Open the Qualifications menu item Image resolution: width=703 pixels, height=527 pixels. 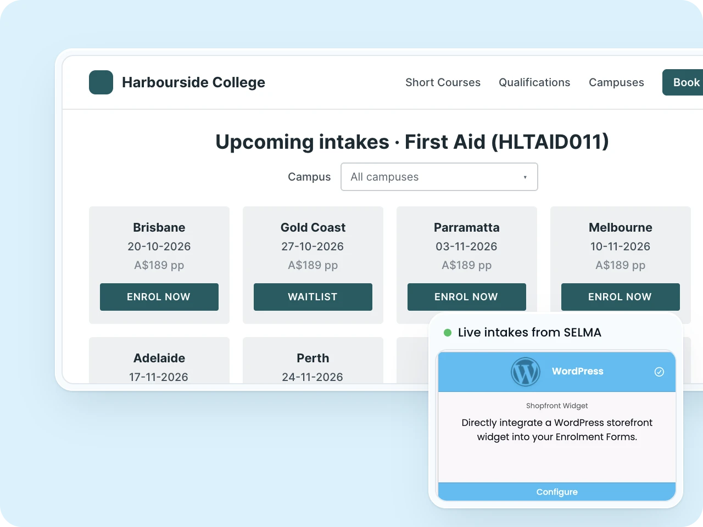click(534, 82)
